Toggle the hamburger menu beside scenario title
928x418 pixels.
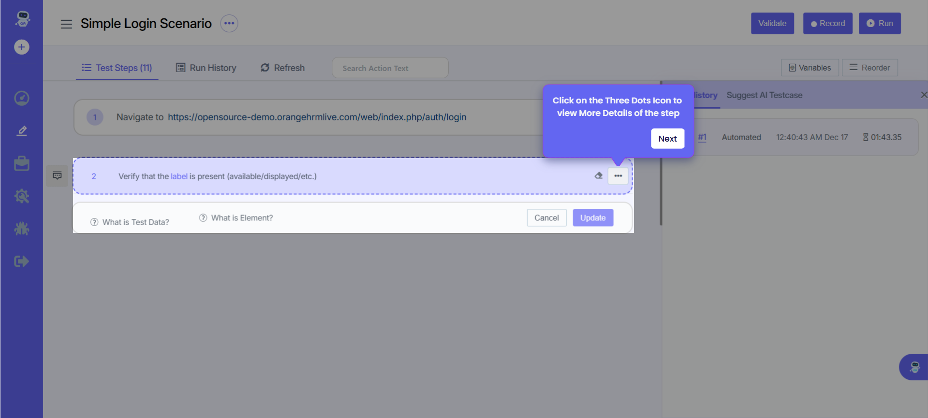coord(66,24)
